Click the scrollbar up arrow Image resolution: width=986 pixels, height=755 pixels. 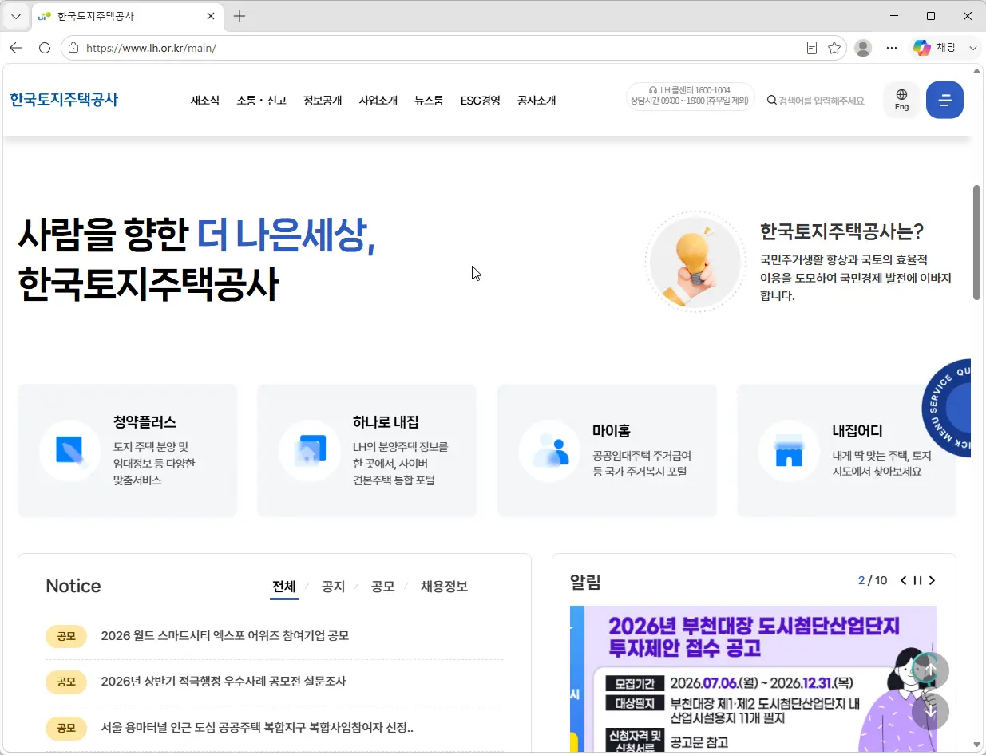pos(976,72)
